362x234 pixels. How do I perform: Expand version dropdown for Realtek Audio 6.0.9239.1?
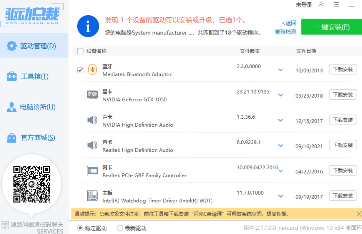(x=280, y=146)
